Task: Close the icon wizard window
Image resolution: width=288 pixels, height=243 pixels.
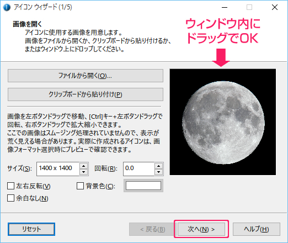Action: 275,7
